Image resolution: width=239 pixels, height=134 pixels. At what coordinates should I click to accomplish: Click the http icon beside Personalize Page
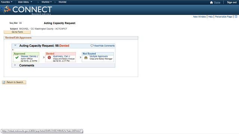click(236, 16)
